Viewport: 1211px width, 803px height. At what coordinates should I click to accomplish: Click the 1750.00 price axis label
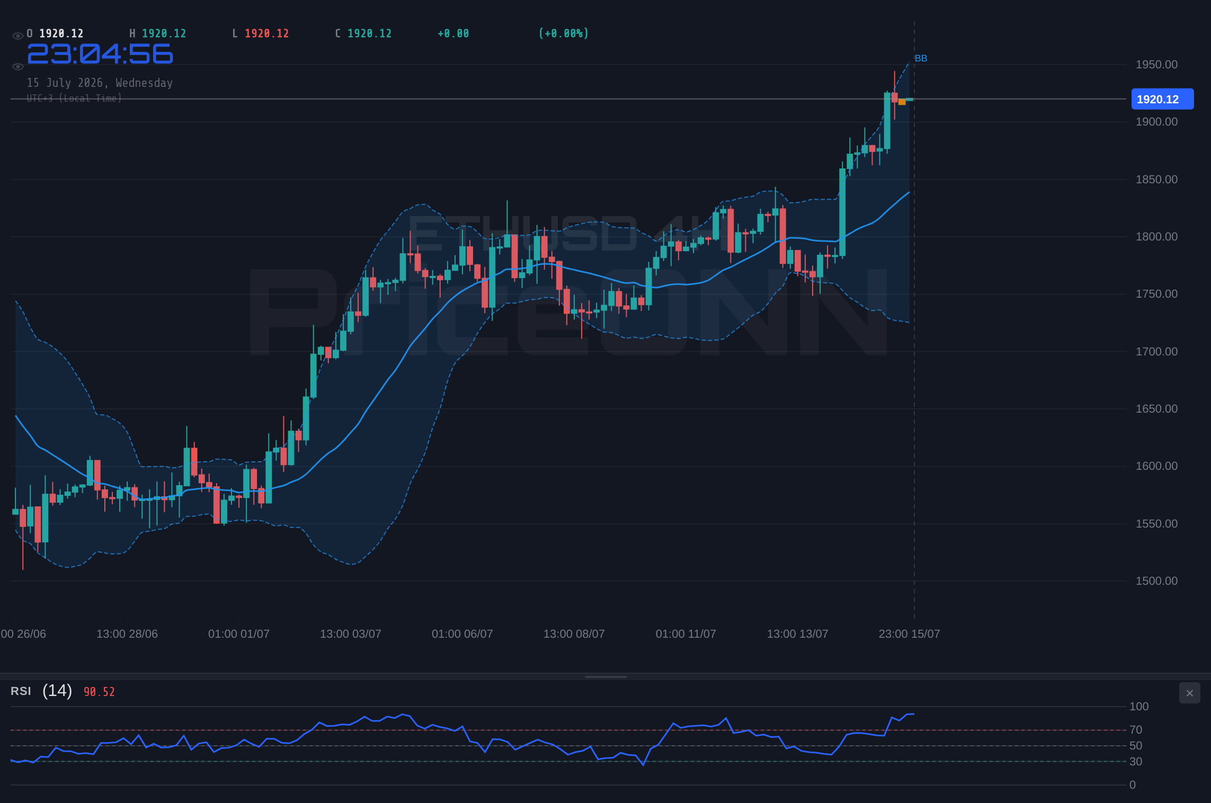[x=1156, y=294]
